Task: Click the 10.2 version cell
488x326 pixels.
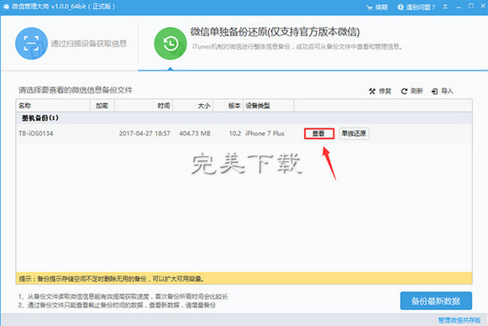Action: tap(235, 134)
